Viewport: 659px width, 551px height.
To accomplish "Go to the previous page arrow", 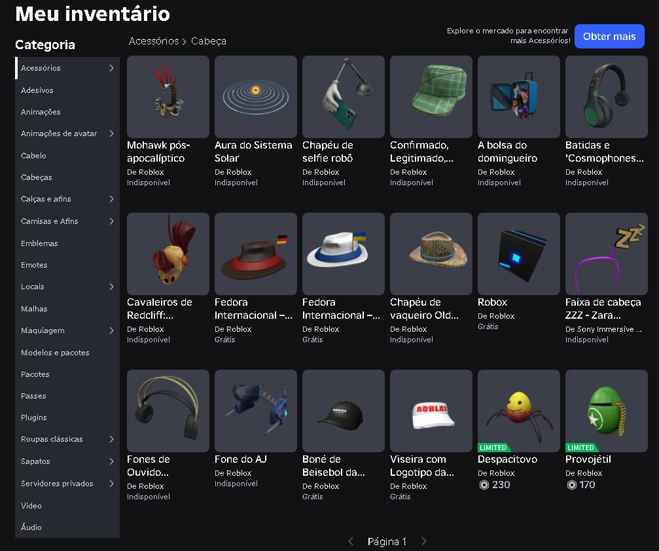I will click(x=351, y=541).
